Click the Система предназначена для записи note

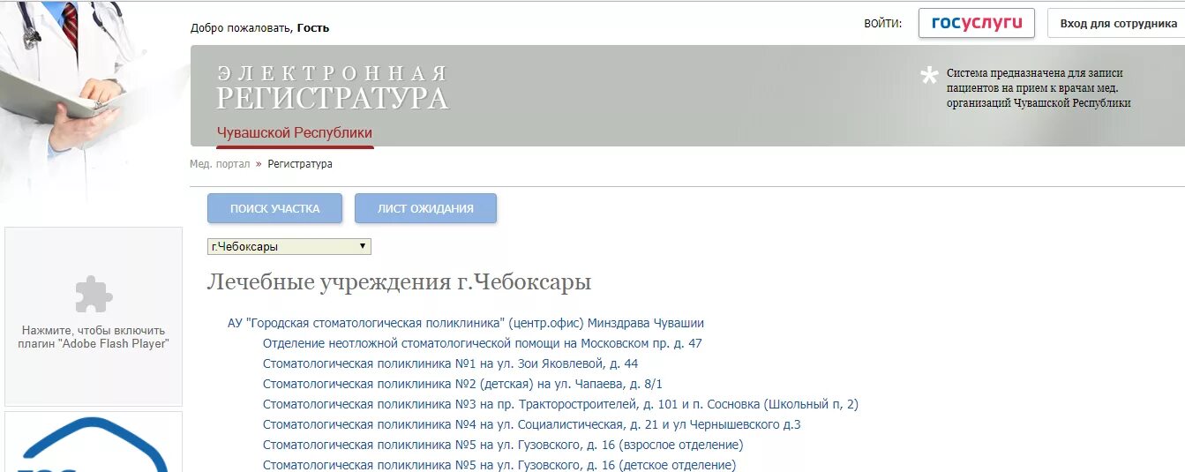tap(1039, 88)
